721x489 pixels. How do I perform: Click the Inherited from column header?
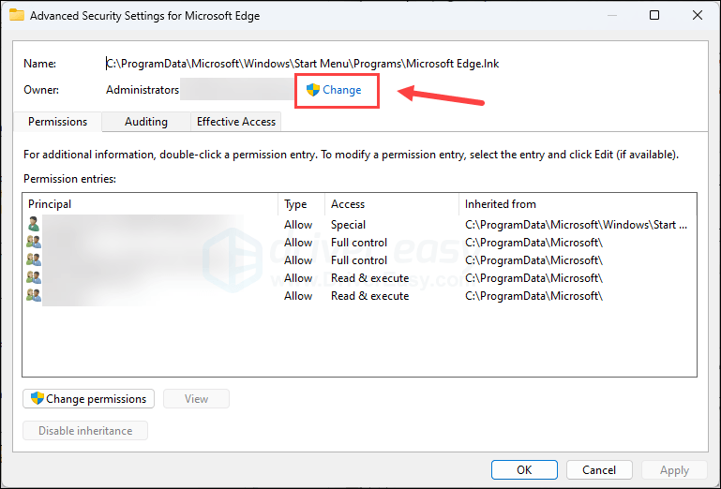tap(576, 204)
